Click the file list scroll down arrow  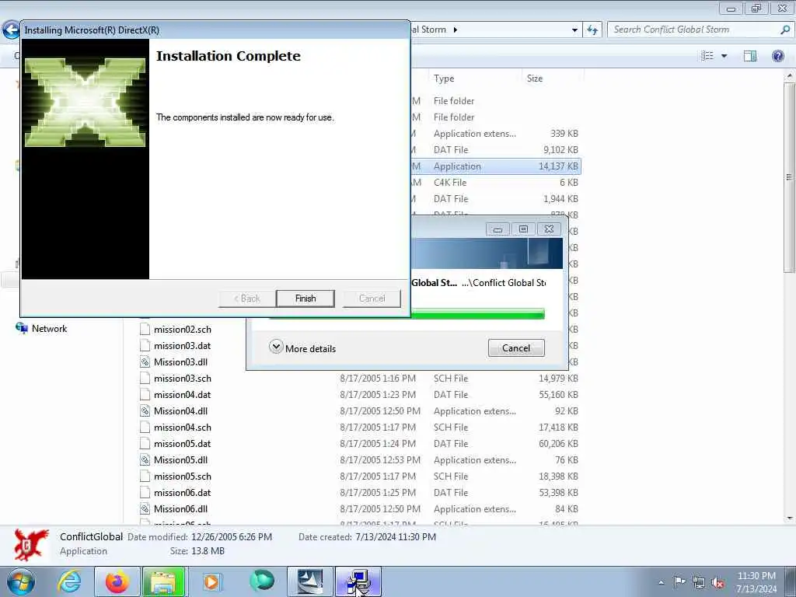coord(789,518)
